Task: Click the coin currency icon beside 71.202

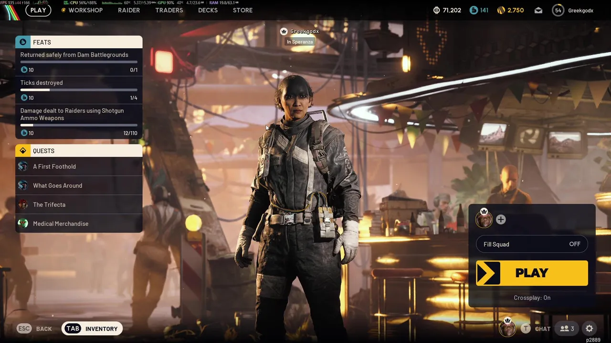Action: coord(436,10)
